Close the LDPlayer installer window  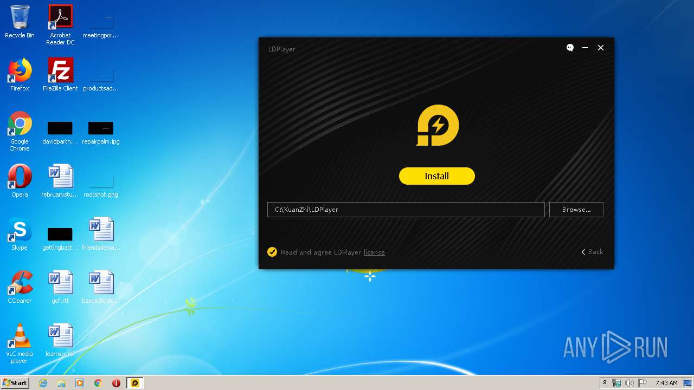pyautogui.click(x=601, y=48)
